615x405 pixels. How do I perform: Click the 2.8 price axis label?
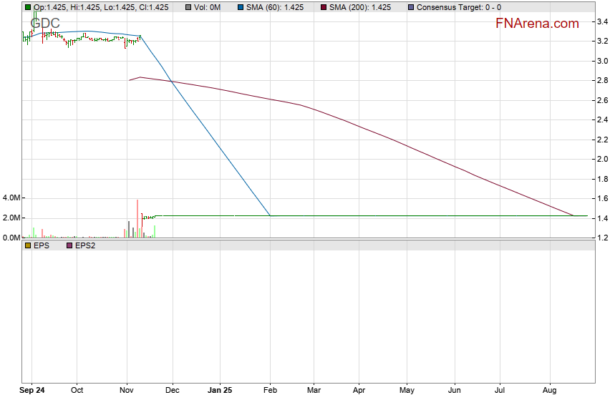pyautogui.click(x=603, y=81)
